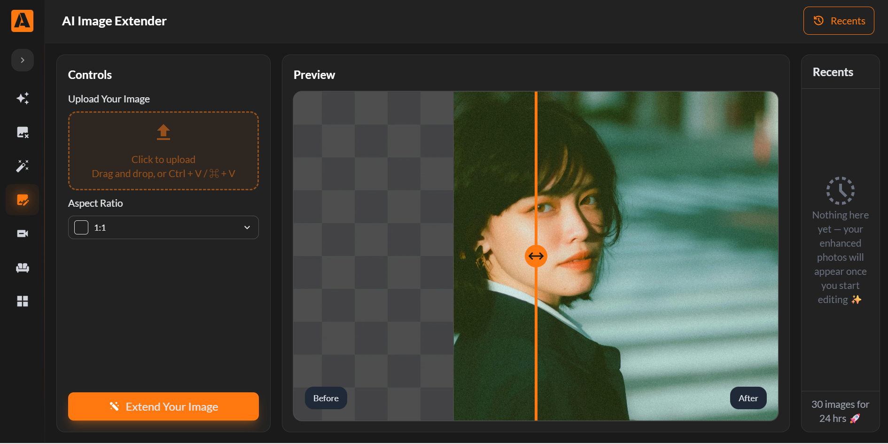Select the magic wand tool icon
The width and height of the screenshot is (888, 444).
click(23, 166)
